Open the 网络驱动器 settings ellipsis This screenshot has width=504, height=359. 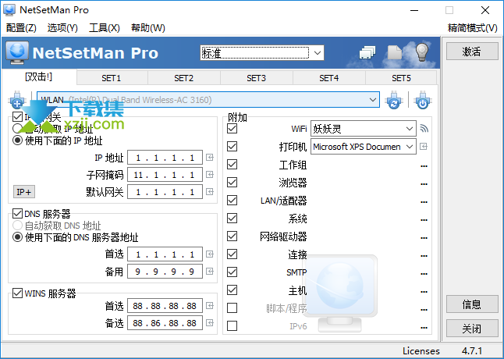pos(424,238)
